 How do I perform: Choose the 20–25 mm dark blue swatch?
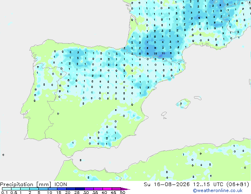coord(71,189)
